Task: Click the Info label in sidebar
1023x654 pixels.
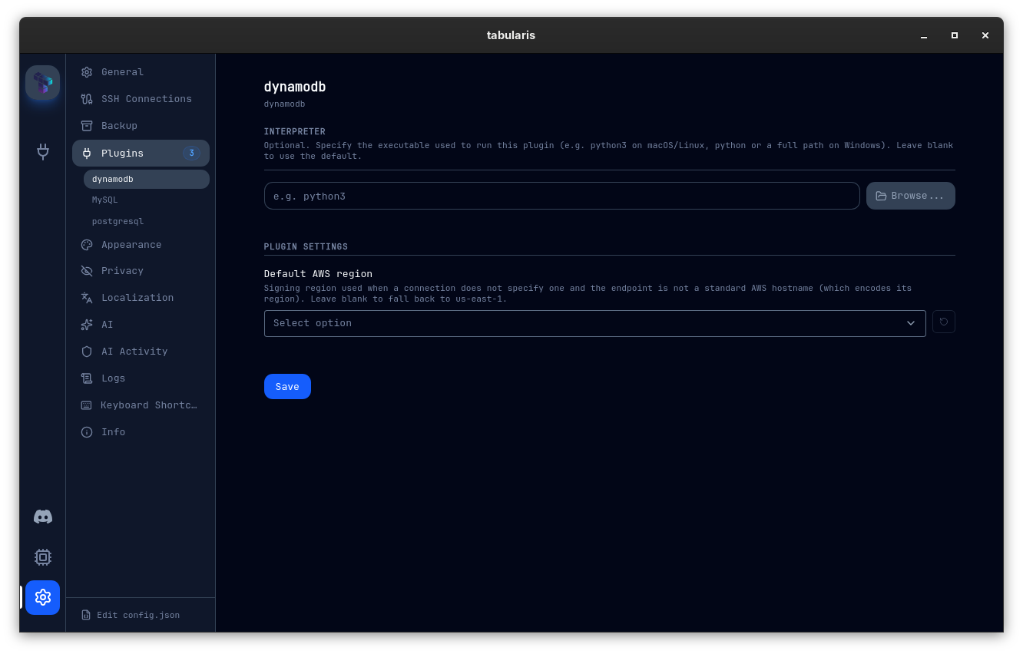Action: click(x=114, y=432)
